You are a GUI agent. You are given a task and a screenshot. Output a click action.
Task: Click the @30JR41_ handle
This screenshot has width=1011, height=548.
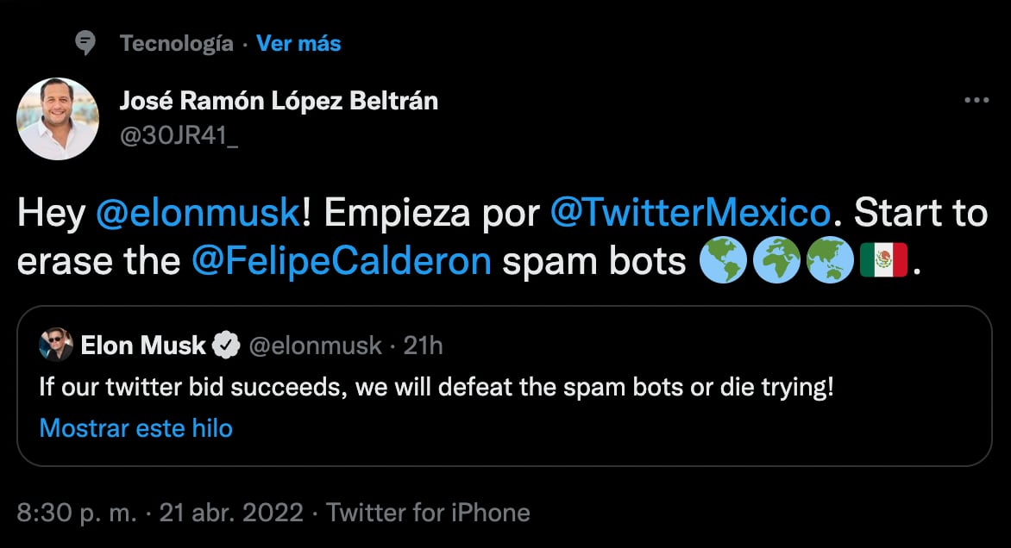coord(179,134)
